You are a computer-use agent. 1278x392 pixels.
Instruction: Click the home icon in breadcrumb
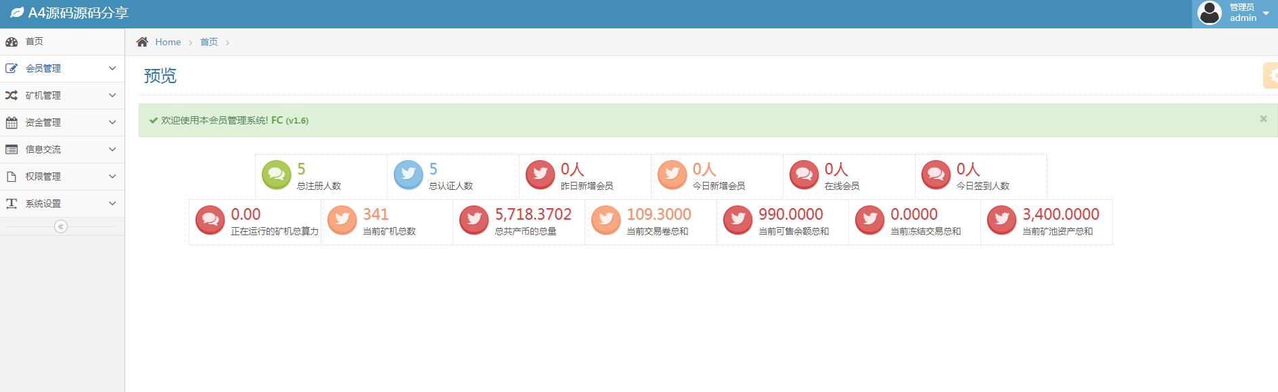click(x=142, y=42)
